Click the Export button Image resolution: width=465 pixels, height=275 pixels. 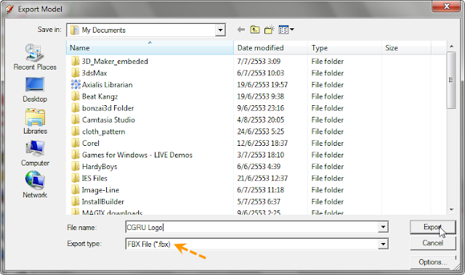(x=432, y=227)
